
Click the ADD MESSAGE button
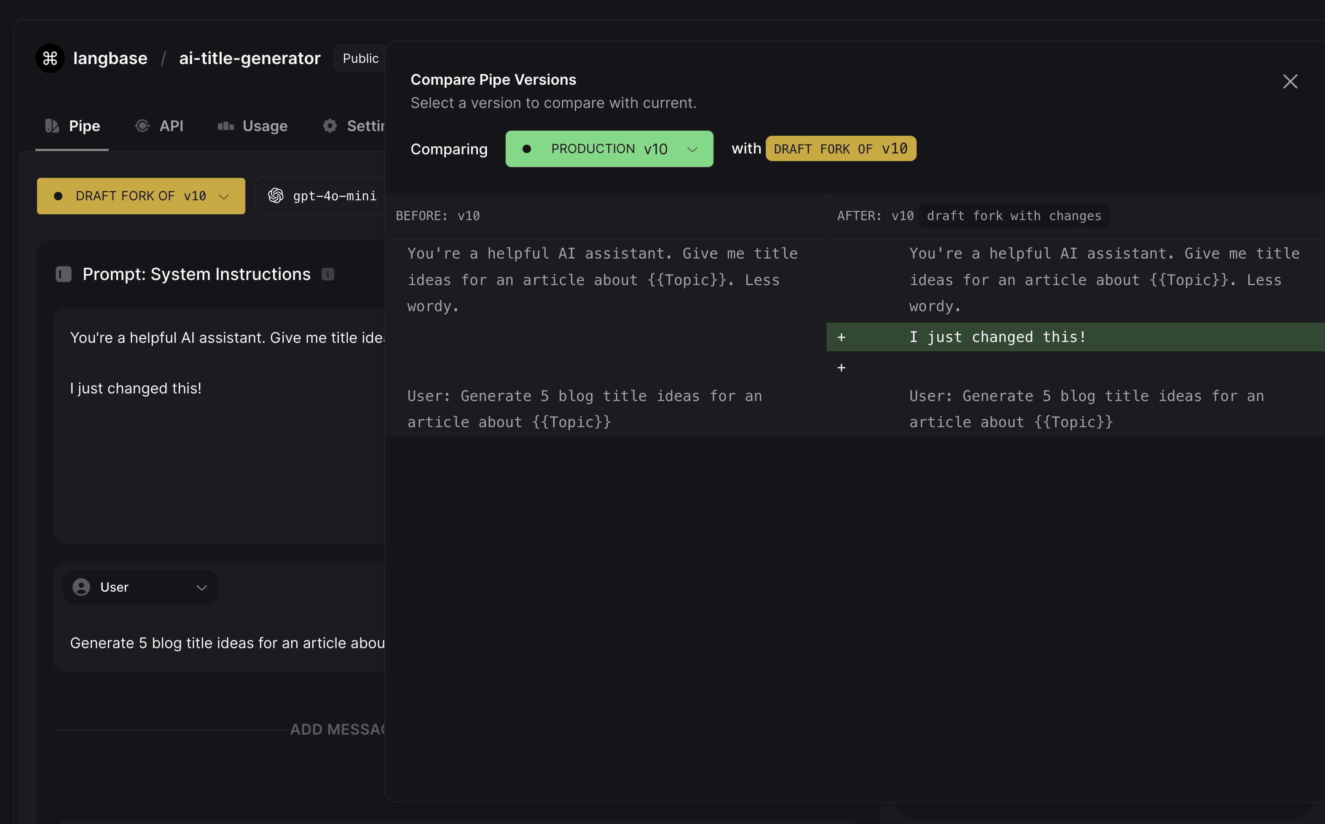click(x=338, y=729)
